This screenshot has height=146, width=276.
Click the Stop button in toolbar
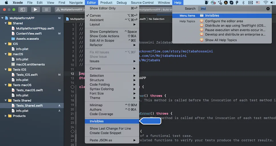[x=46, y=9]
